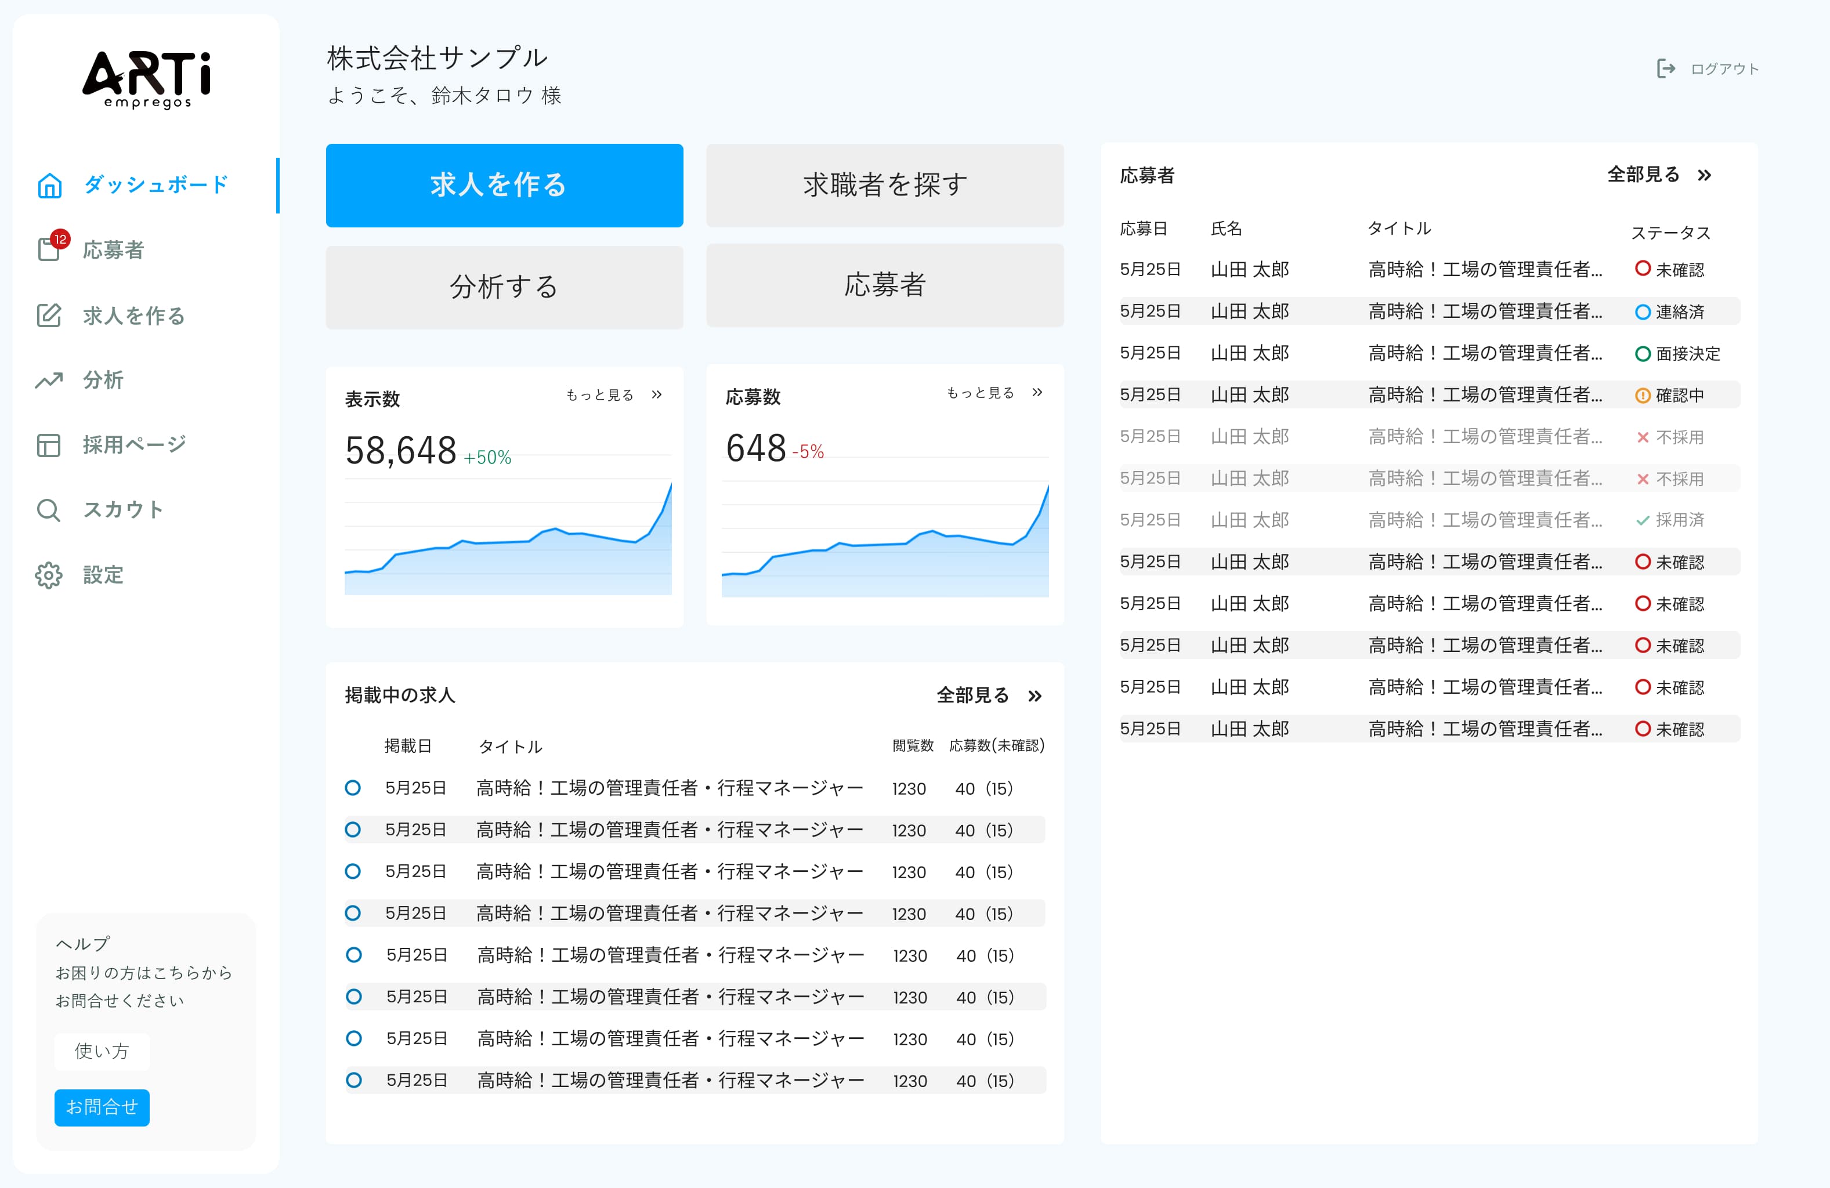1830x1188 pixels.
Task: Click もっと見る on the 表示数 card
Action: (600, 394)
